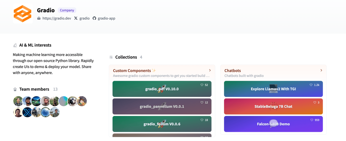Screen dimensions: 346x141
Task: Expand the Chatbots collection chevron
Action: coord(321,70)
